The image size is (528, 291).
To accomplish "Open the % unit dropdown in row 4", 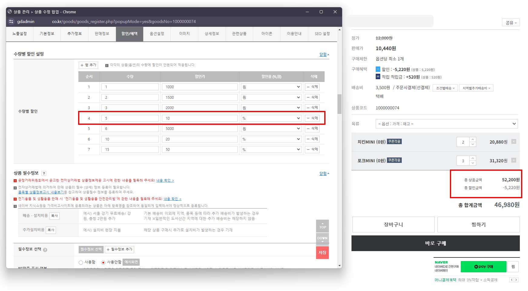I will tap(271, 118).
